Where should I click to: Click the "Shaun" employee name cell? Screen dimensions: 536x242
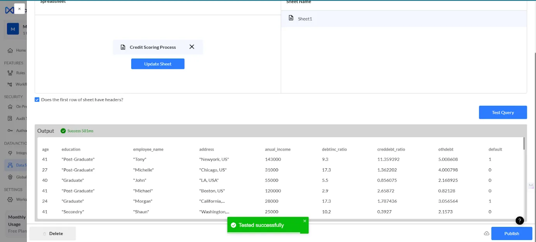point(141,212)
